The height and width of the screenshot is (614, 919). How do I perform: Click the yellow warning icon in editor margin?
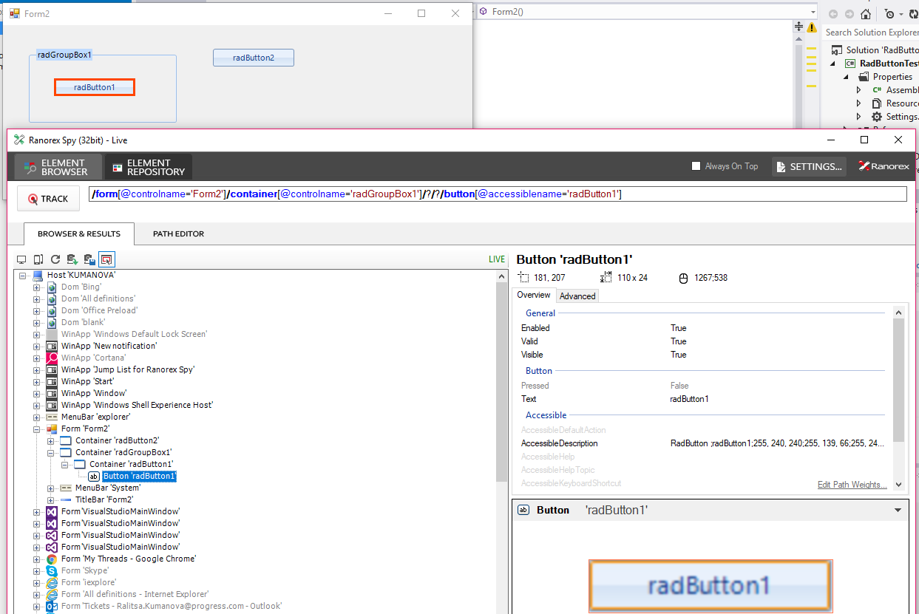(x=812, y=27)
